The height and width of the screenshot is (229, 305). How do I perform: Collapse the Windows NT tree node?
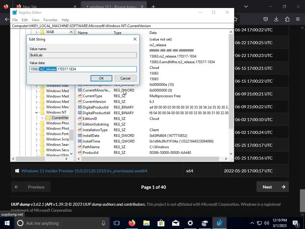(36, 112)
